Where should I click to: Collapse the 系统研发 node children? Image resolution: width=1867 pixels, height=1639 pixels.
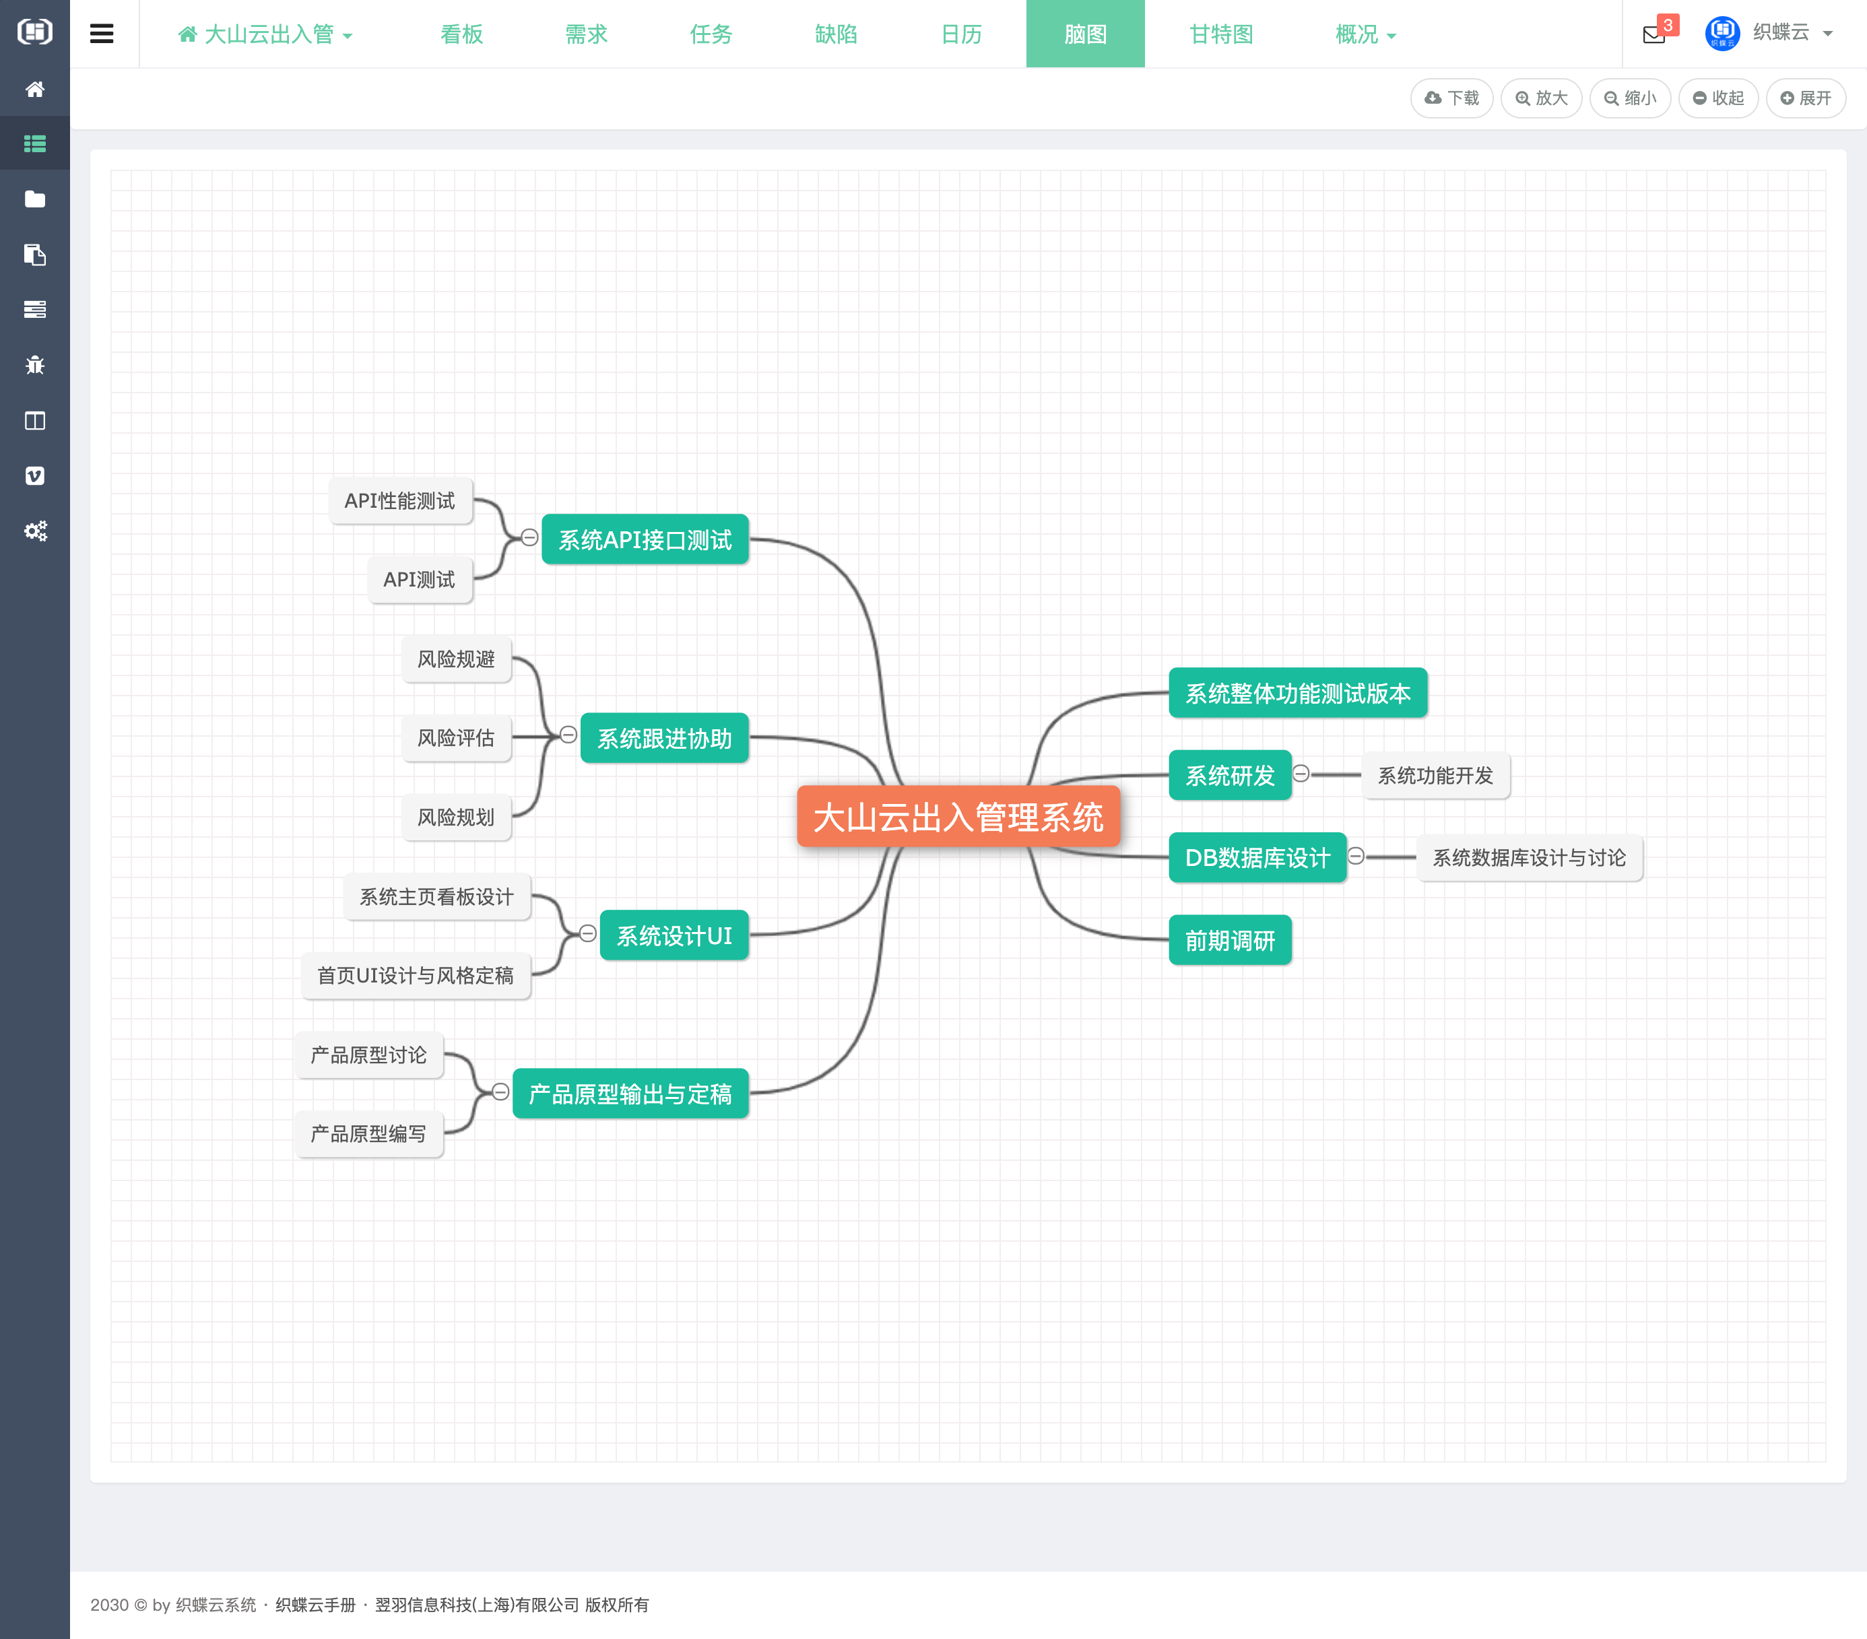tap(1301, 774)
